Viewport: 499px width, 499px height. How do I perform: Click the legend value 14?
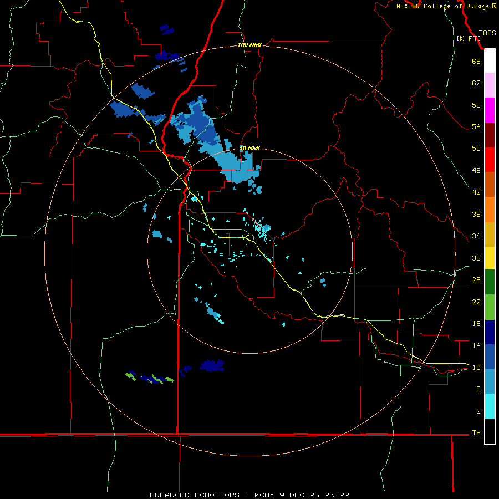(x=476, y=345)
